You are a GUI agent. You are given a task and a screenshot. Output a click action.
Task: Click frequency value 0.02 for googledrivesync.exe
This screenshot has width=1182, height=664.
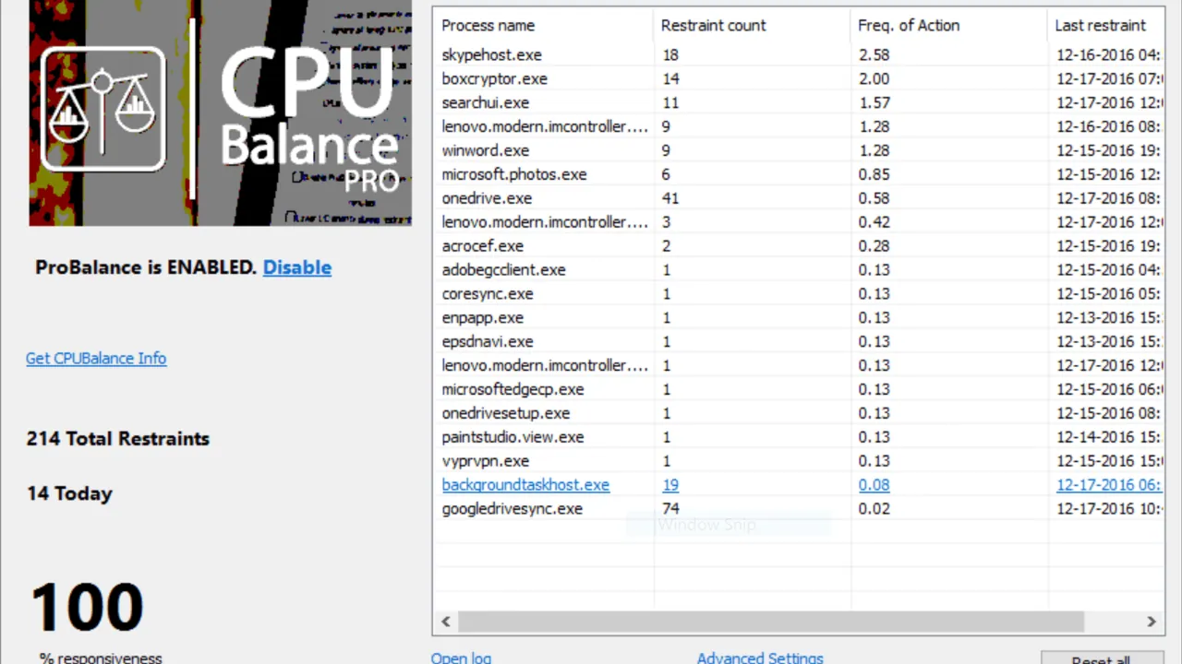pyautogui.click(x=874, y=510)
